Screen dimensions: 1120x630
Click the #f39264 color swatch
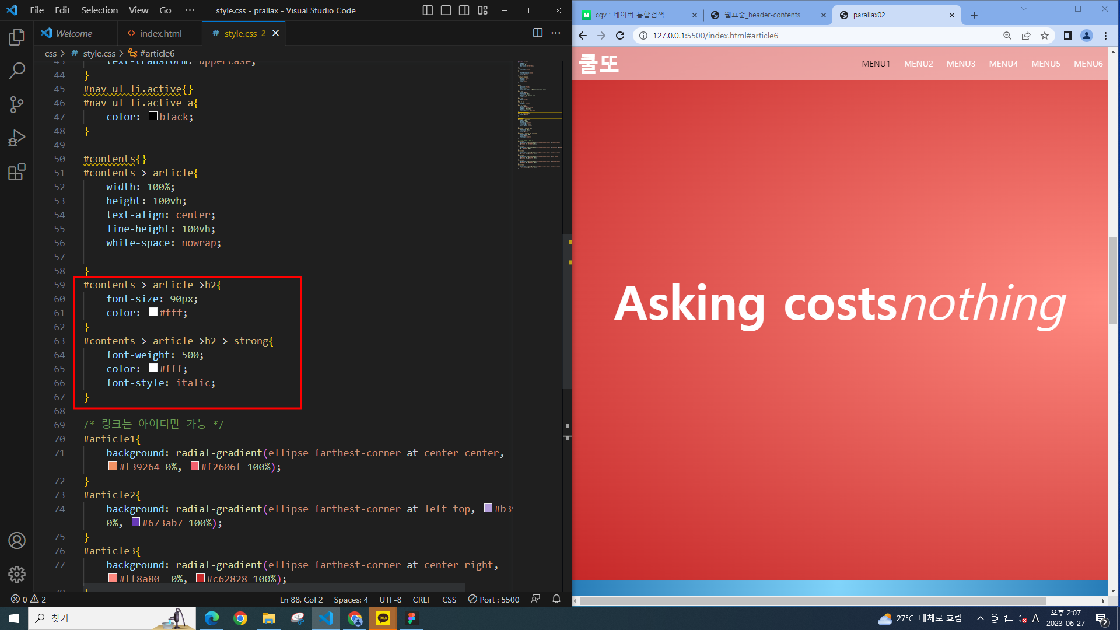[x=113, y=466]
